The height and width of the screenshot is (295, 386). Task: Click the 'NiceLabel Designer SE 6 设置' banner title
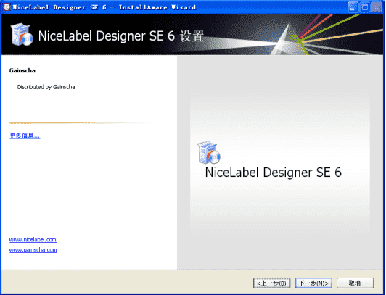[121, 36]
